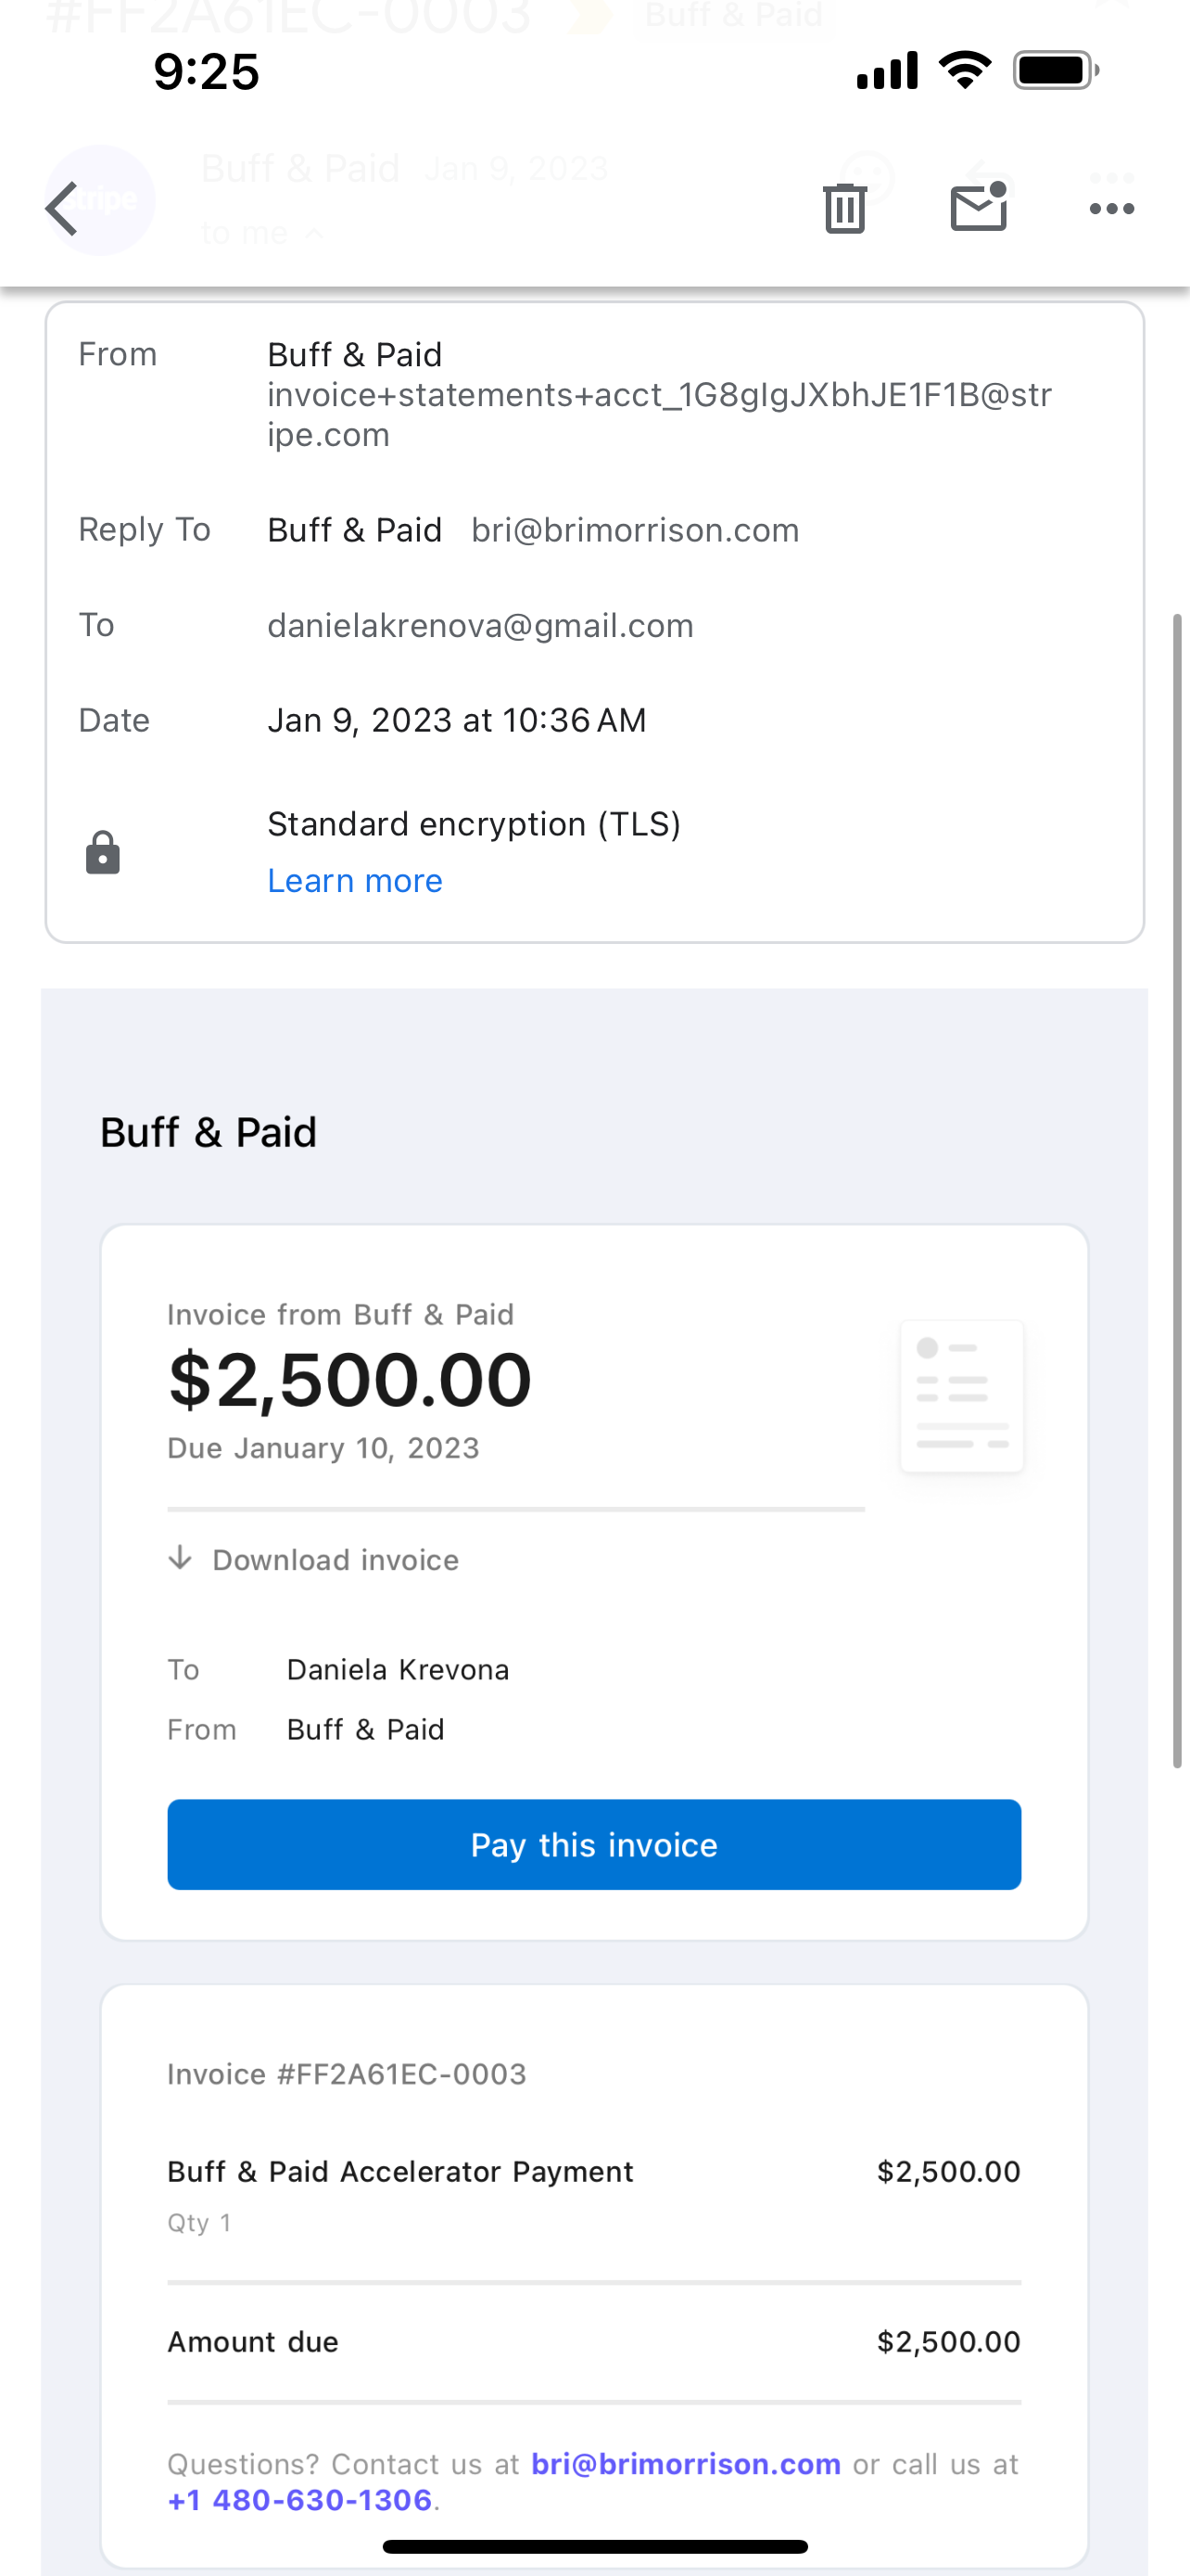Tap the lock encryption icon
The height and width of the screenshot is (2576, 1190).
102,852
